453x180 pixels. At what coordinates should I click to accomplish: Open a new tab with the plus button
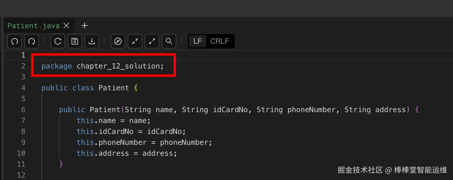coord(85,26)
